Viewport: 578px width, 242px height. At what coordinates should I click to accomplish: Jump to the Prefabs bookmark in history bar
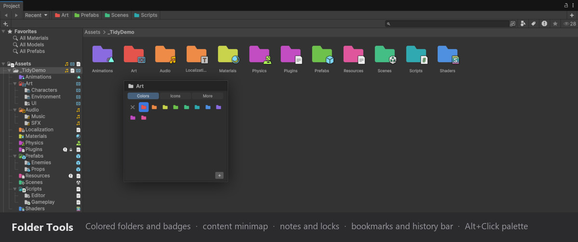click(87, 15)
